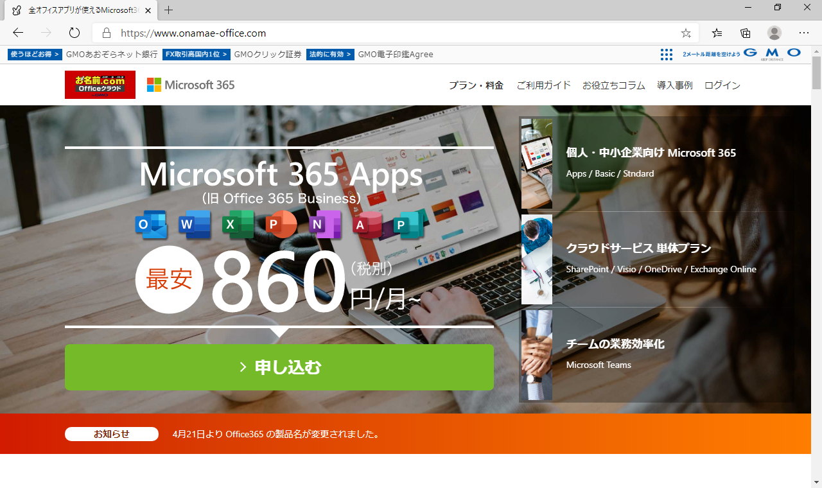Click the FX取引高国内1位 blue badge
Screen dimensions: 822x488
[x=197, y=55]
